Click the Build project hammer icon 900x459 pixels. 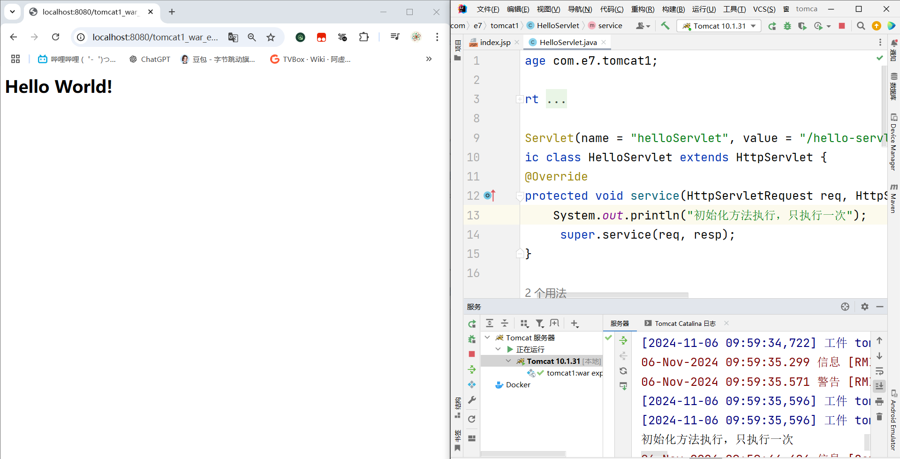coord(665,26)
